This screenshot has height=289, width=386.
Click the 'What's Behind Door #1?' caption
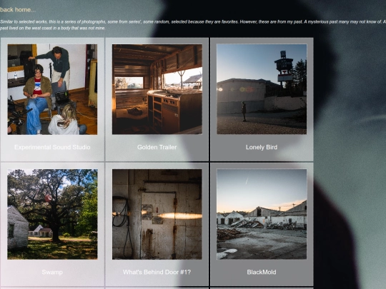[x=157, y=272]
